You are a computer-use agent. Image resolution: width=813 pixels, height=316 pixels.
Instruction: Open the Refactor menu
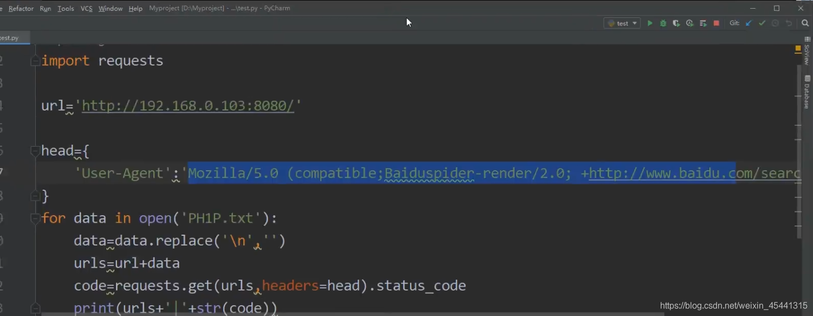pos(21,9)
